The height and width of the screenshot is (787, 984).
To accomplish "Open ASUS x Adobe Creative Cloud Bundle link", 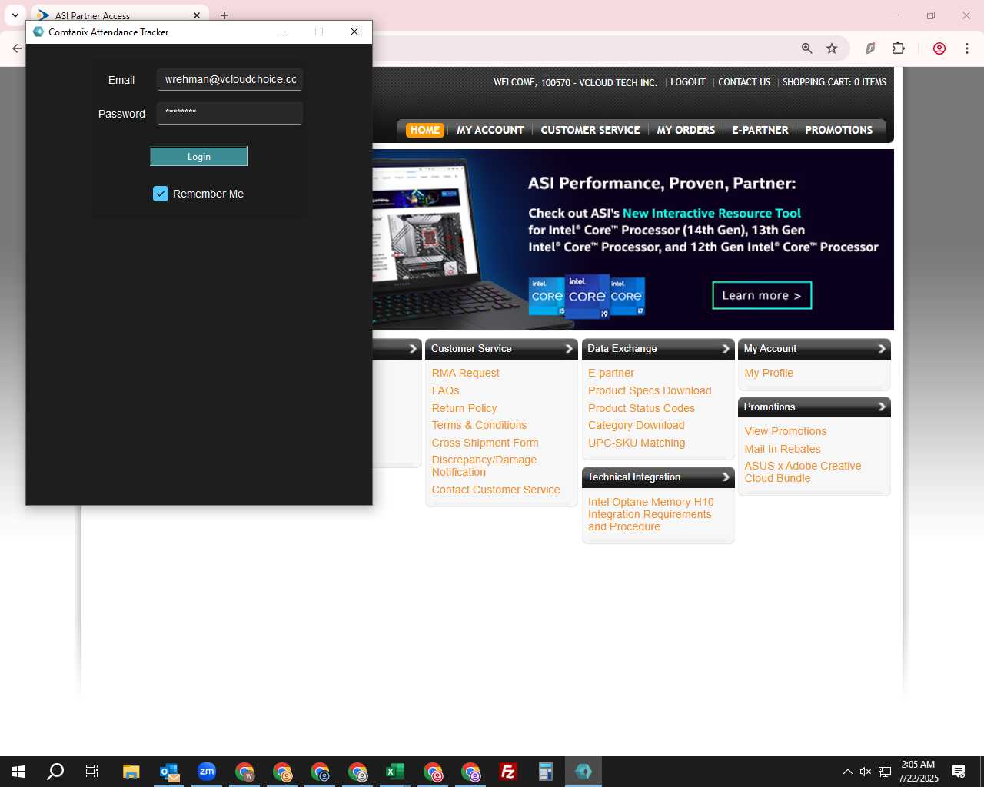I will (803, 472).
